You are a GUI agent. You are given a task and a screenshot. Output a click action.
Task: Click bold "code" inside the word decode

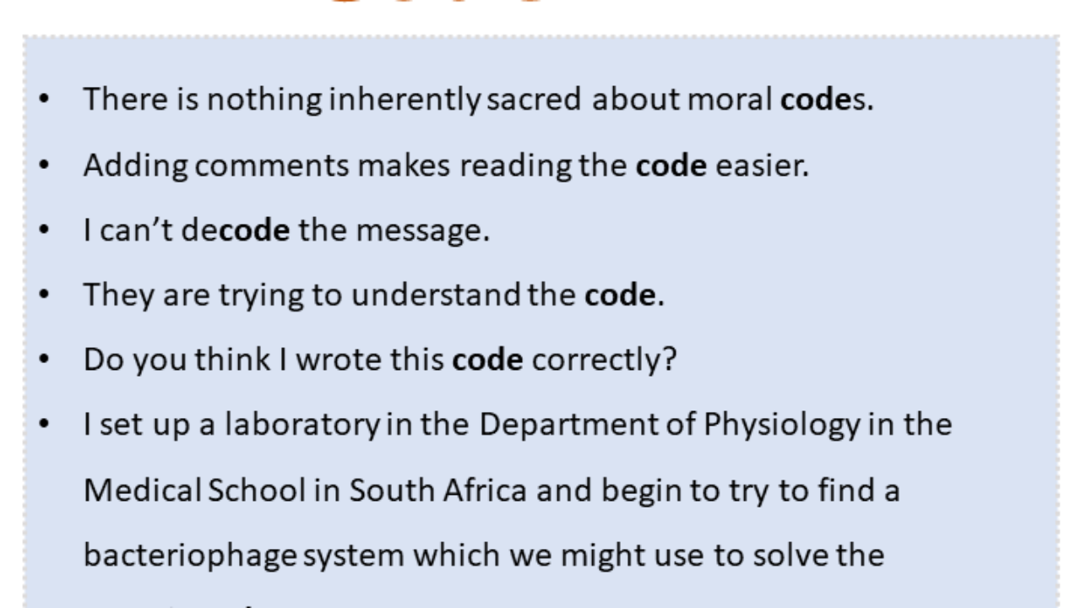[x=254, y=231]
